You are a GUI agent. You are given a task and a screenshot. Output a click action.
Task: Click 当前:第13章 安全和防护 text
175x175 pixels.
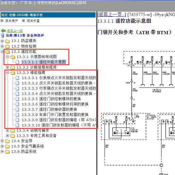(x=25, y=35)
